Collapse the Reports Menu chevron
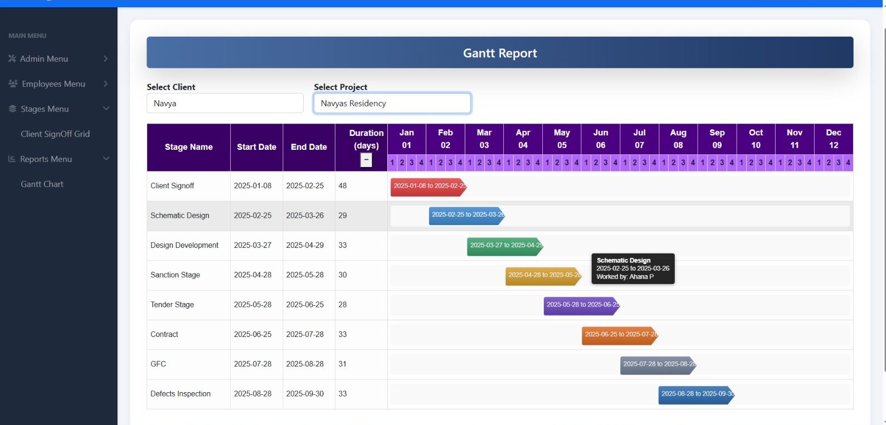 (106, 159)
